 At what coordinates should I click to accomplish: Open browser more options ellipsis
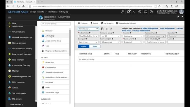click(x=182, y=6)
